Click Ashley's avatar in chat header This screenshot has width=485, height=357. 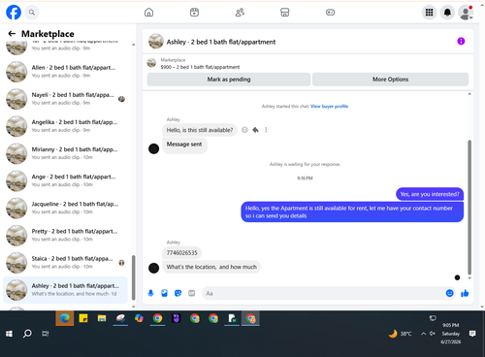(x=156, y=41)
